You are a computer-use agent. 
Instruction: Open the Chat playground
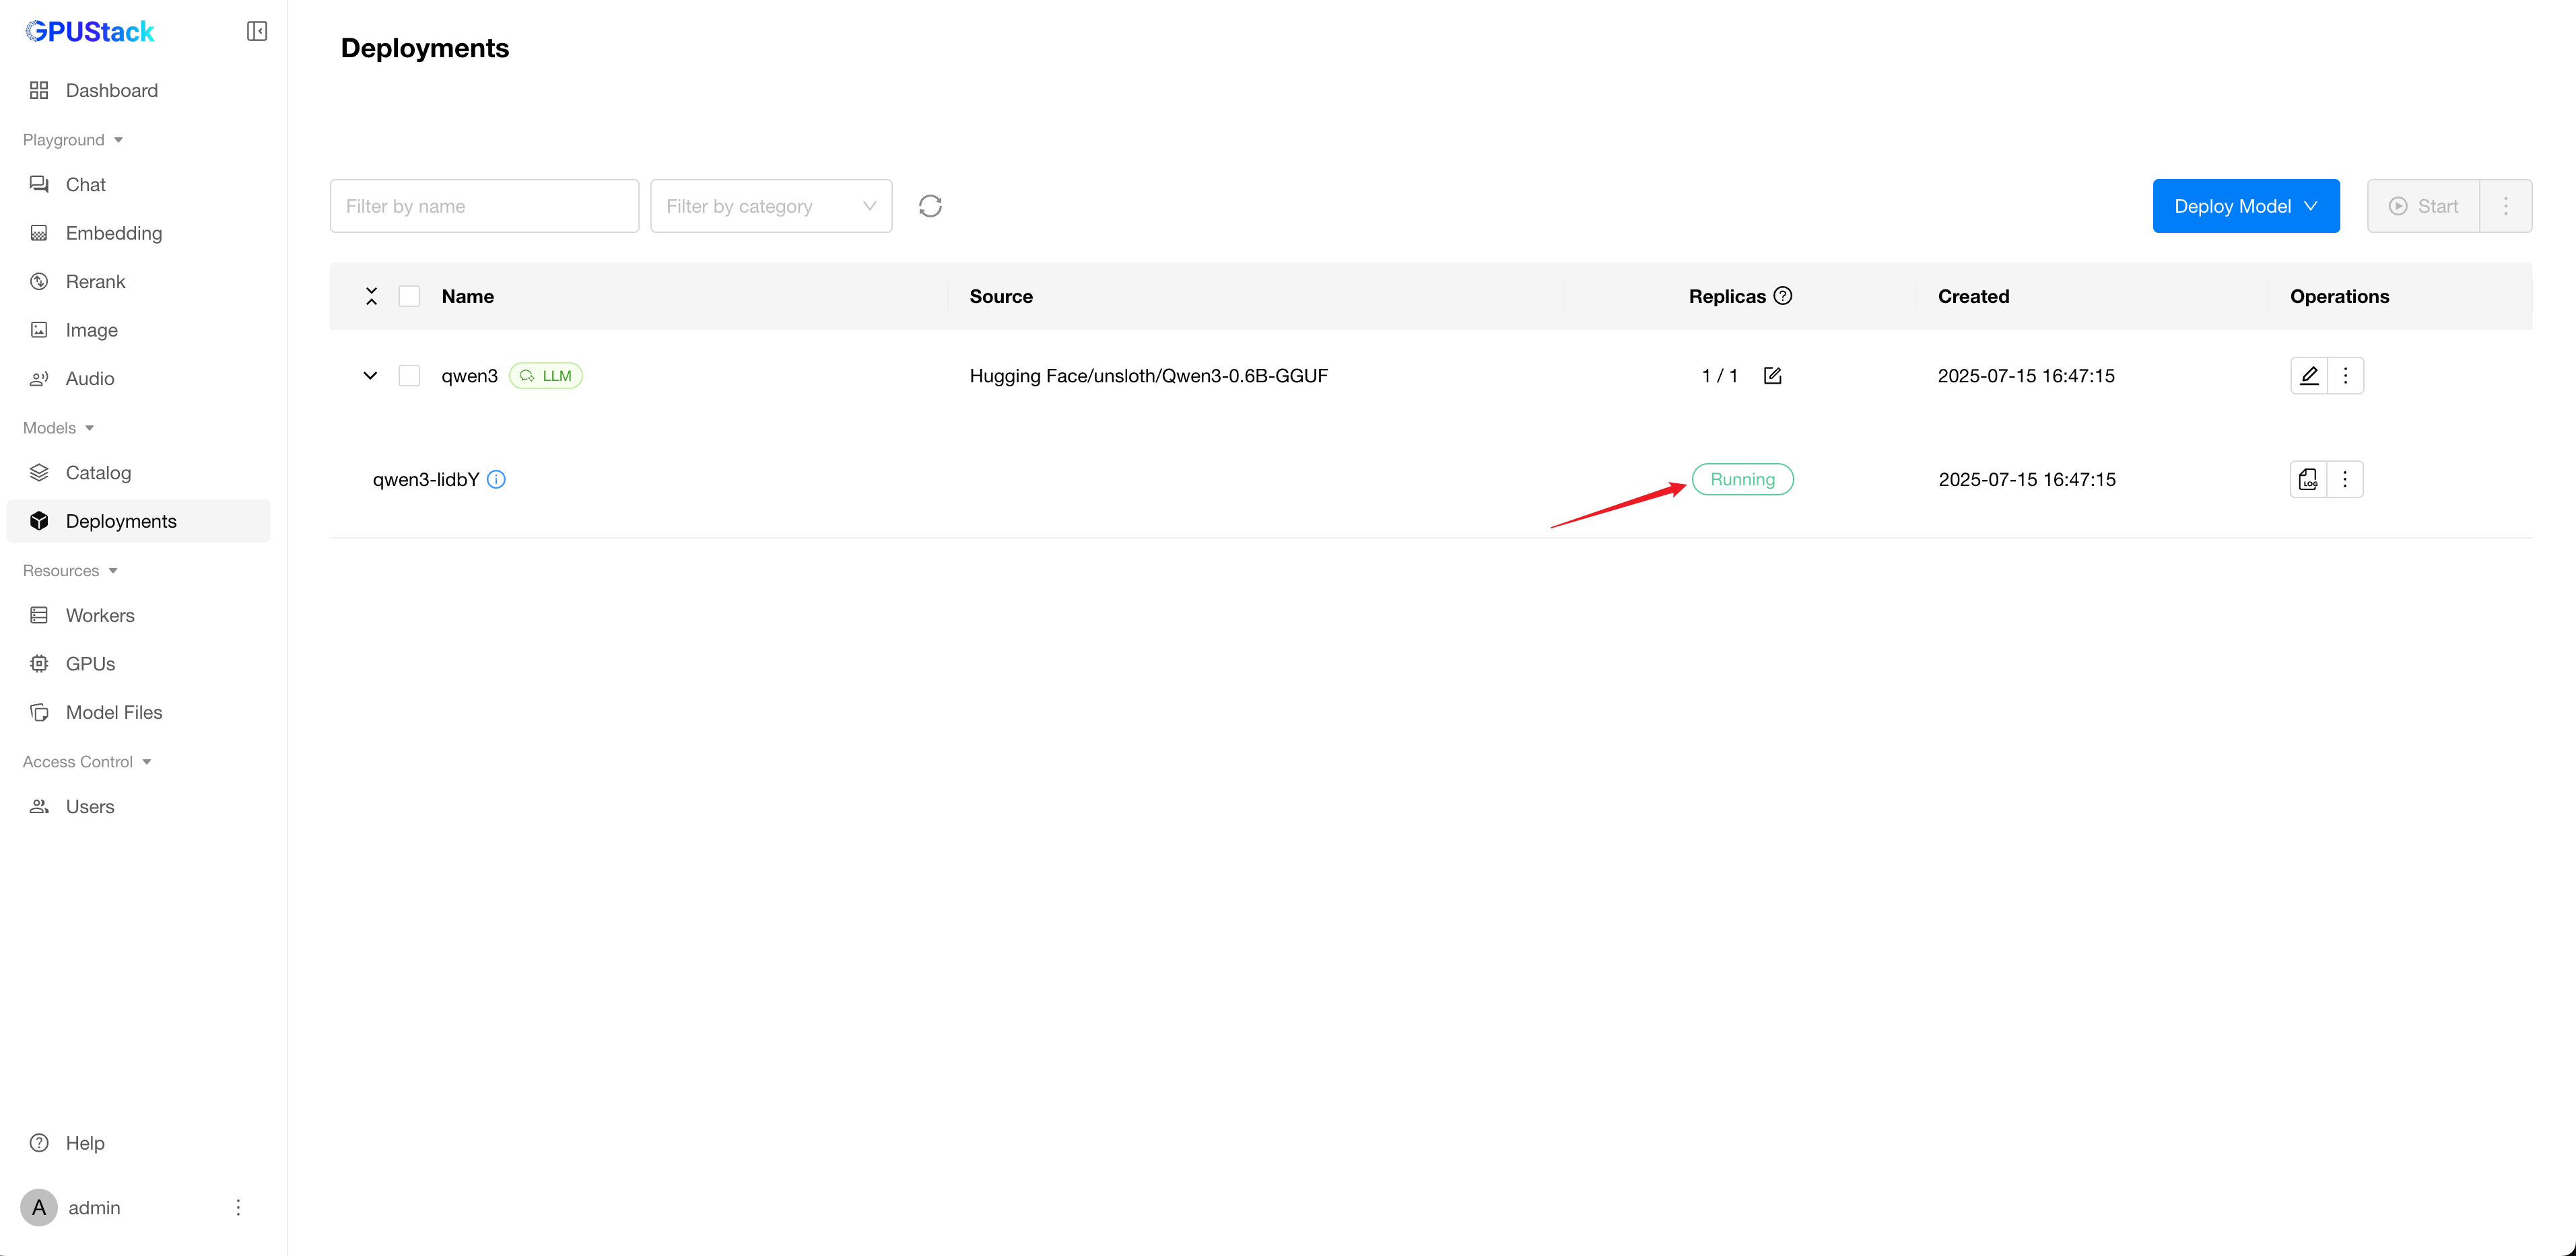(139, 185)
